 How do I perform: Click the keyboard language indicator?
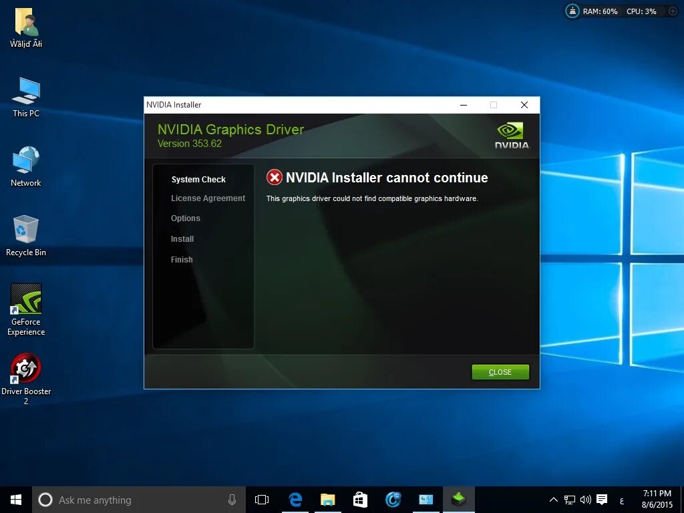pos(622,500)
